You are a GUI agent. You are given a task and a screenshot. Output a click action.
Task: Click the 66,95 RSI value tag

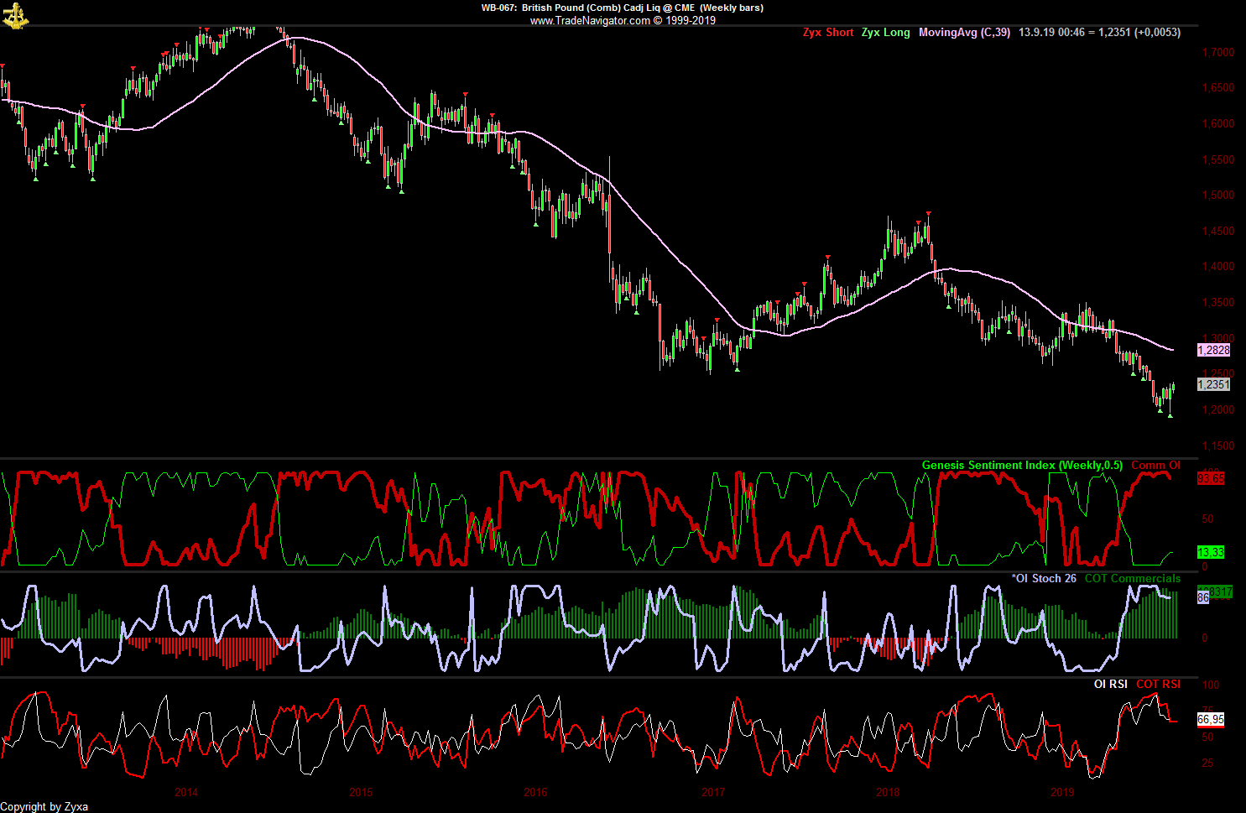1211,719
